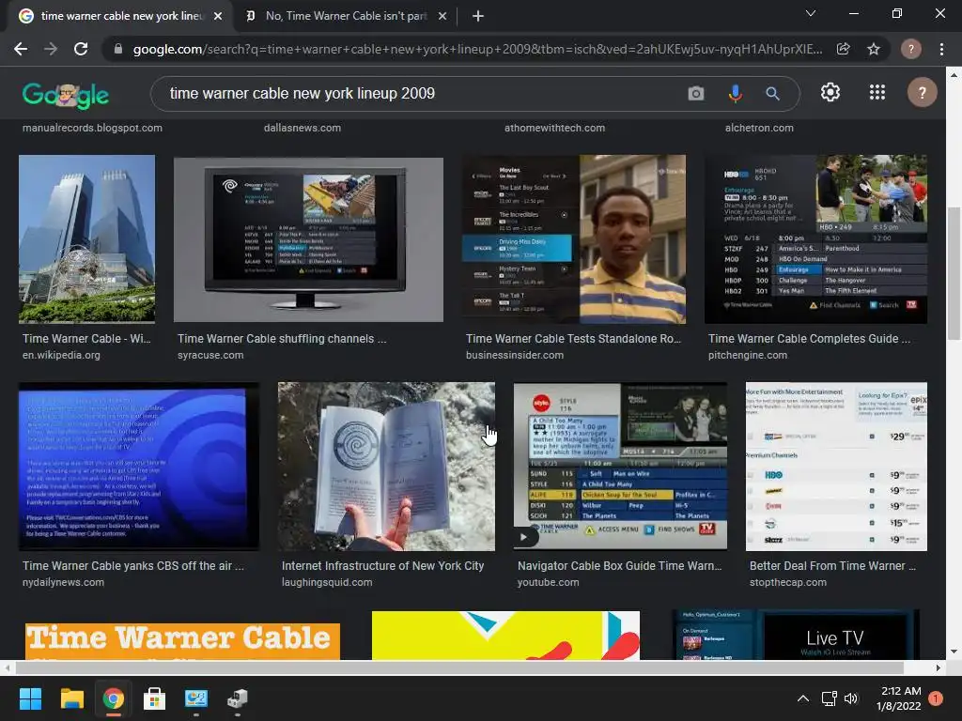Switch to 'No, Time Warner Cable isn't part' tab

[346, 16]
